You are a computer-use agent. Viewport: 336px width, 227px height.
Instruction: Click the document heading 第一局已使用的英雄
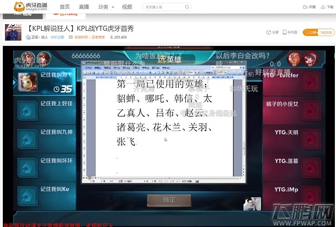pos(162,84)
